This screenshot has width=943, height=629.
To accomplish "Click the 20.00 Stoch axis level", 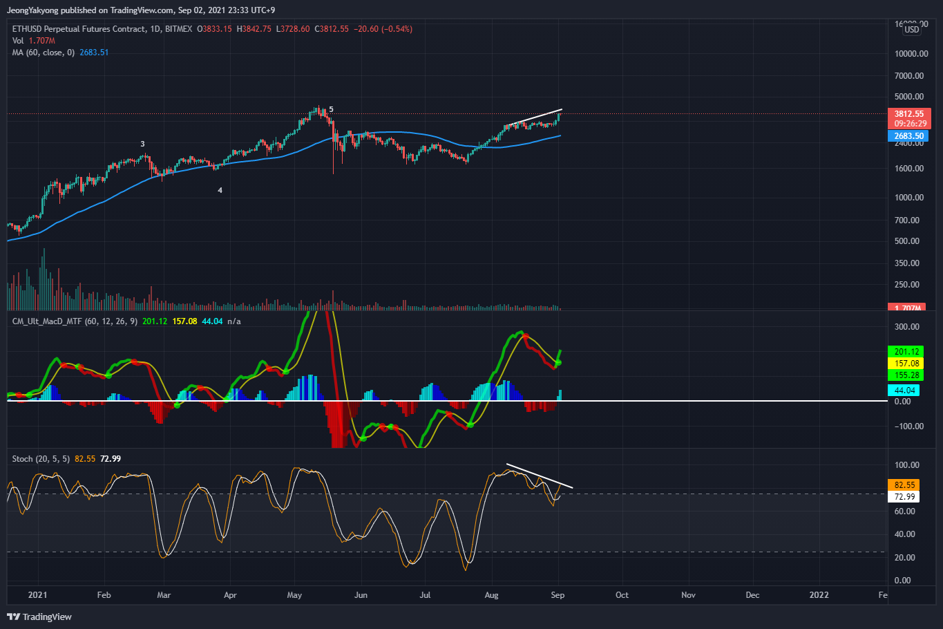I will 905,558.
